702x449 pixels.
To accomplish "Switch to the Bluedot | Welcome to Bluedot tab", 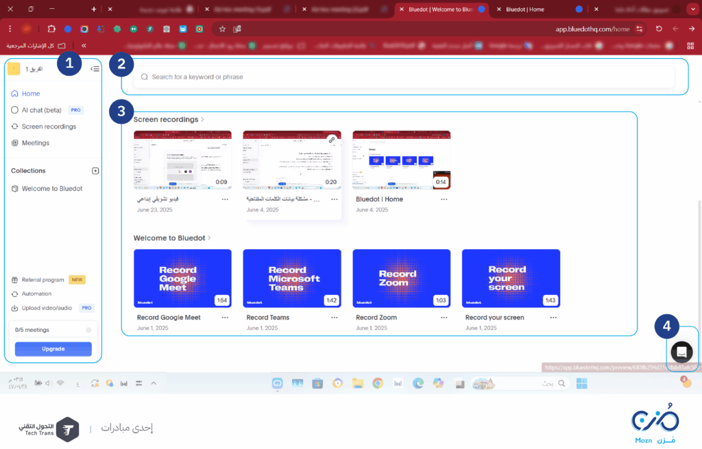I will tap(441, 10).
